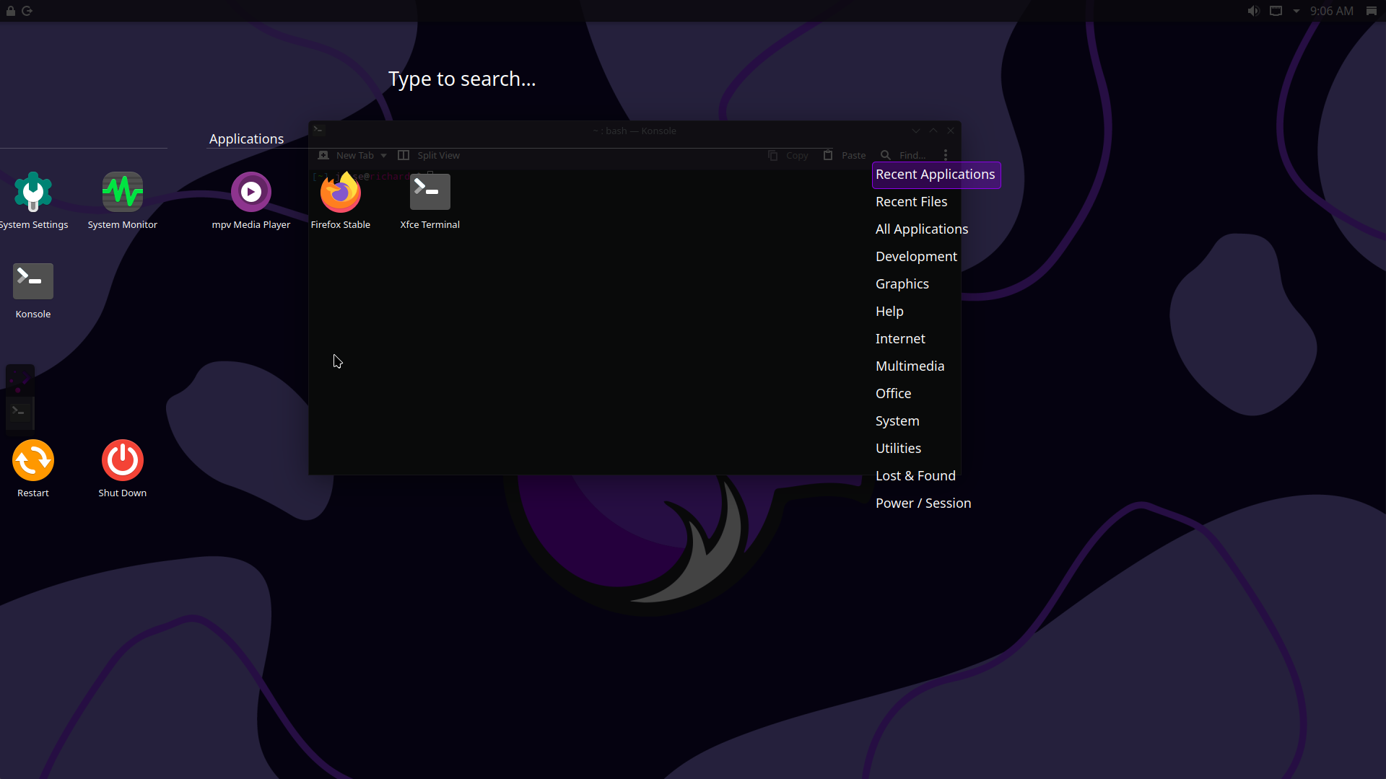Open the System category

click(x=897, y=421)
